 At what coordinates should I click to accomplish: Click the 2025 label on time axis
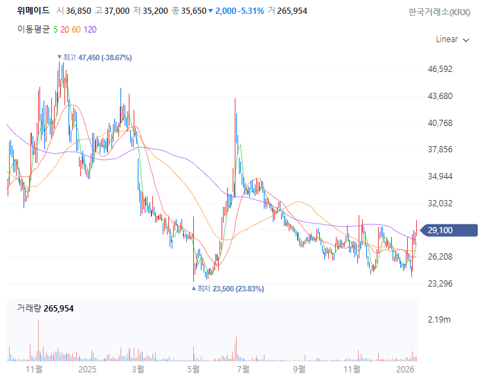click(x=87, y=370)
